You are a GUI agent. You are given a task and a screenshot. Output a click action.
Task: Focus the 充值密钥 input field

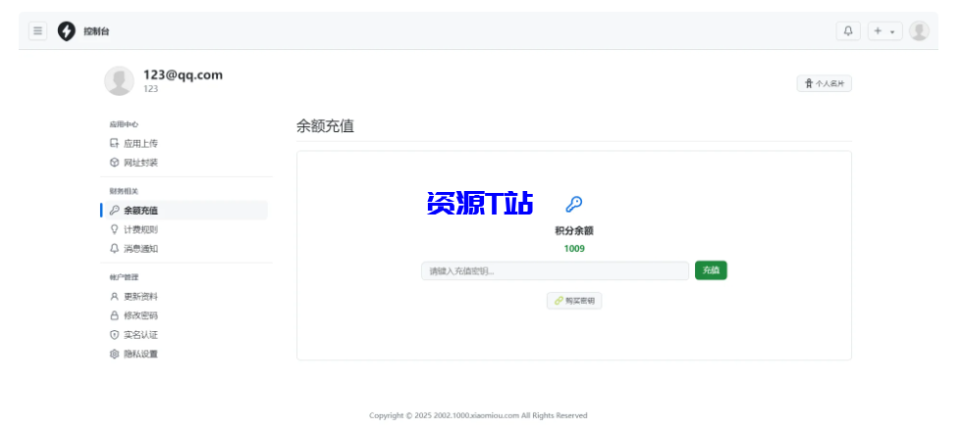(556, 270)
